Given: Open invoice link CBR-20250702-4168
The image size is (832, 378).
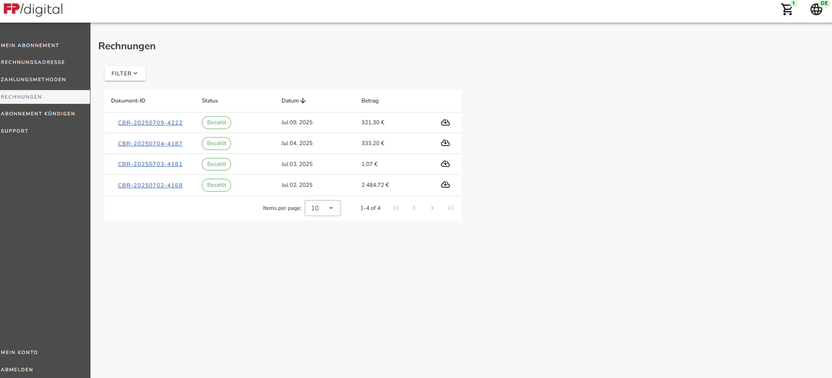Looking at the screenshot, I should [150, 185].
